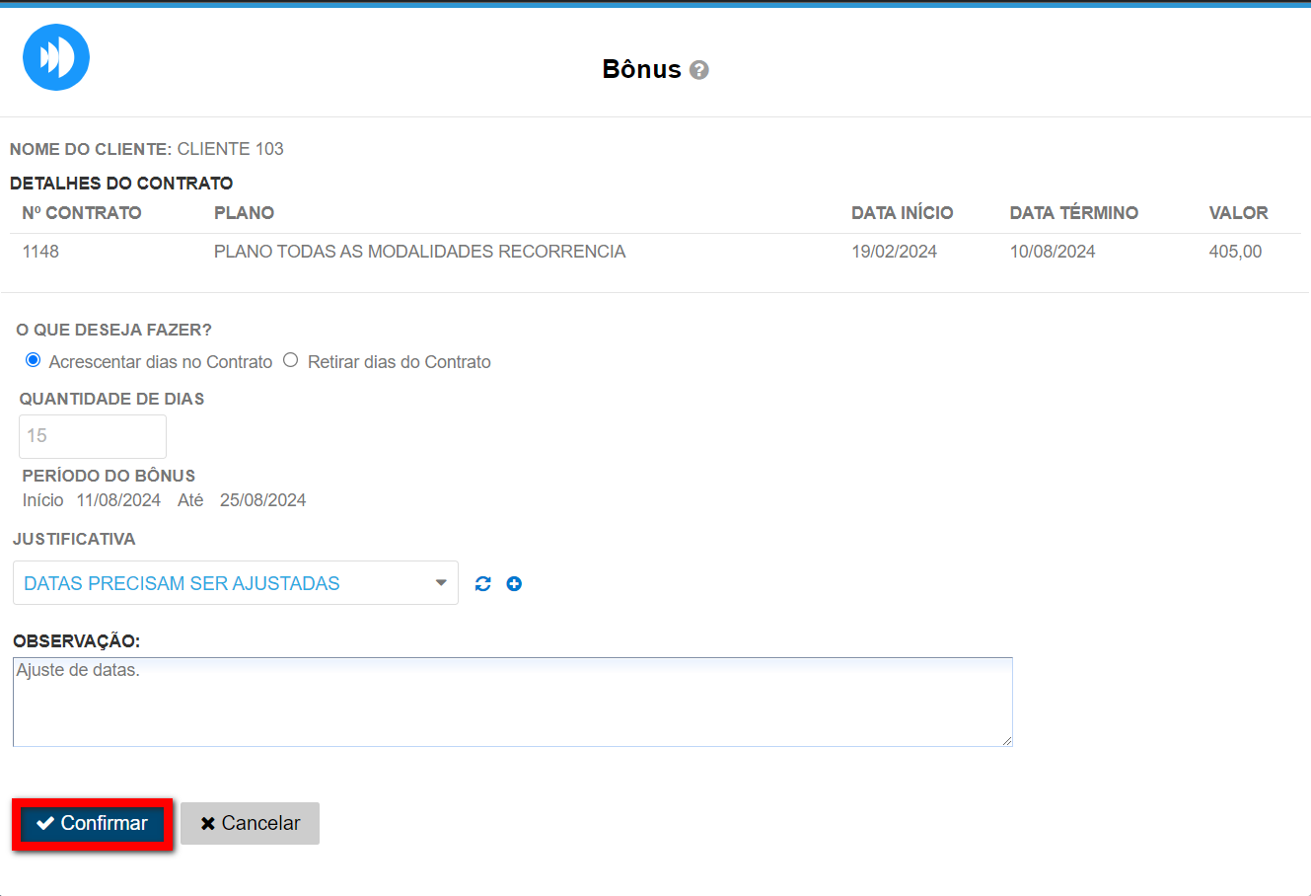
Task: Expand the Justificativa dropdown
Action: coord(235,583)
